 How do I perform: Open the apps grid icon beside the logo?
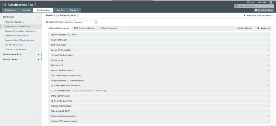[4, 4]
